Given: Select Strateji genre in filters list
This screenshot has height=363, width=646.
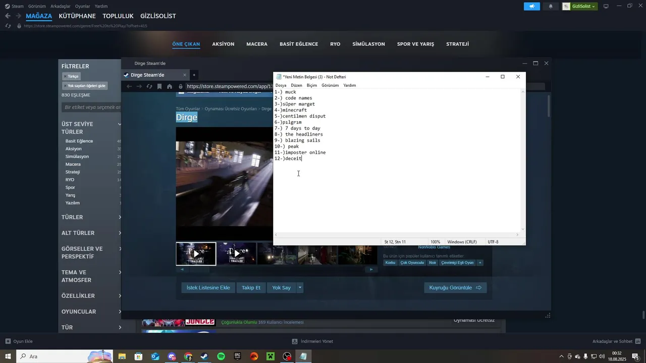Looking at the screenshot, I should click(x=73, y=172).
